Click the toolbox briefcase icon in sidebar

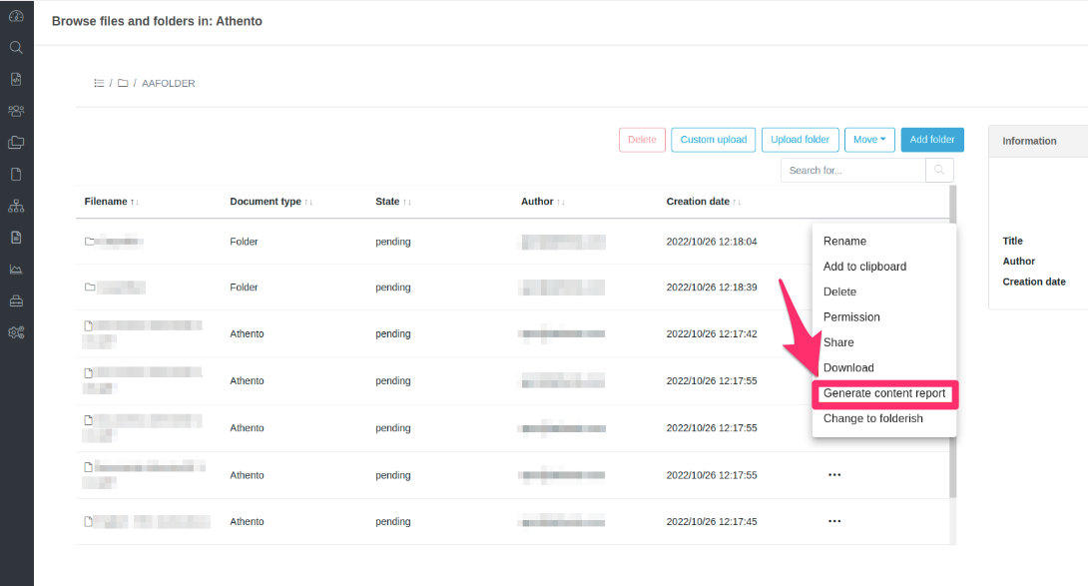[16, 301]
